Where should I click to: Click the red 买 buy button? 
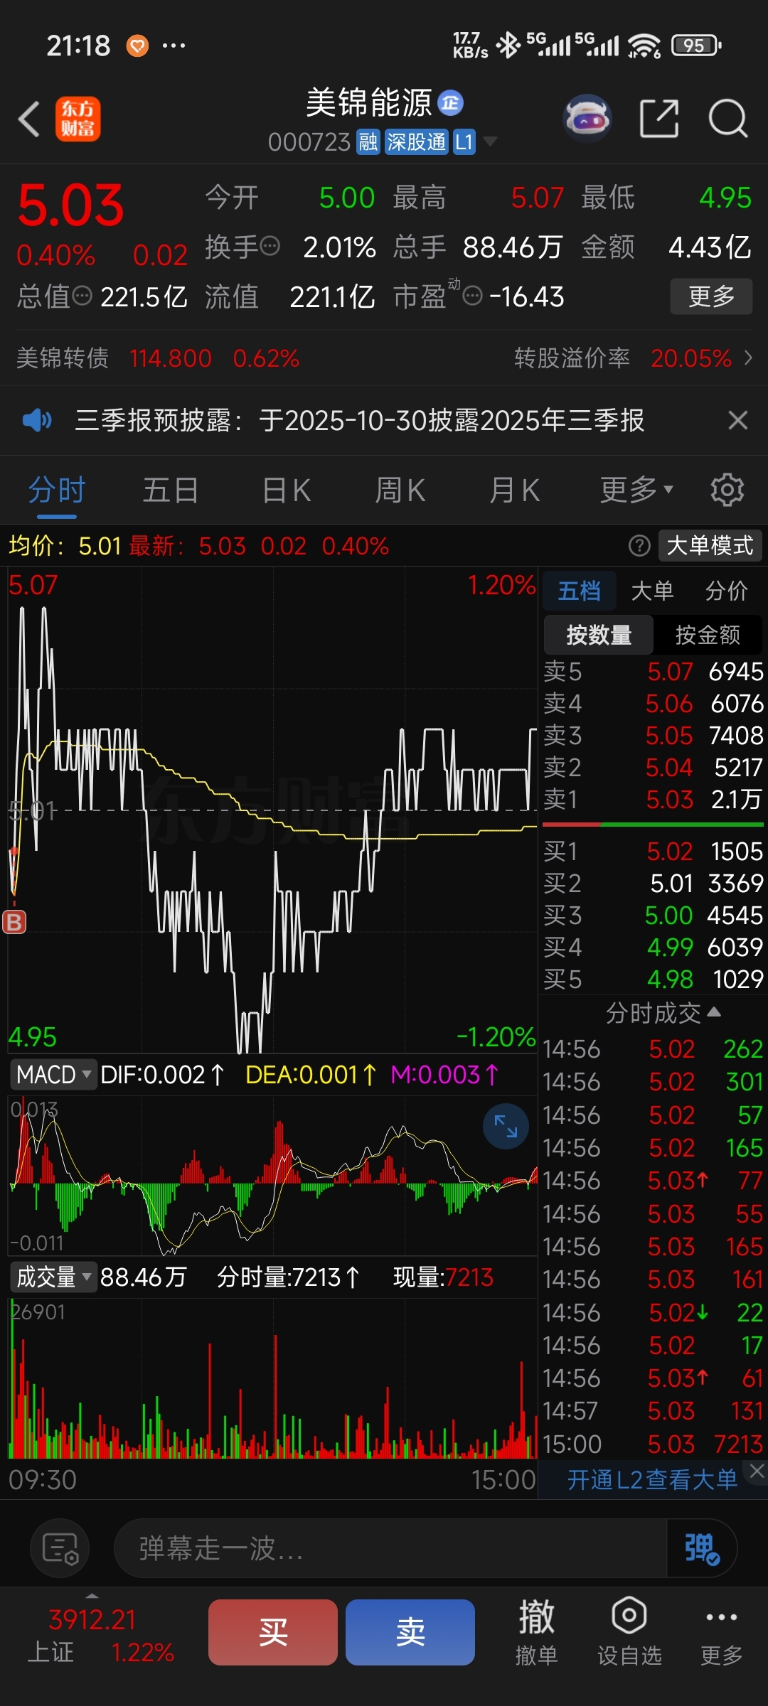(273, 1633)
